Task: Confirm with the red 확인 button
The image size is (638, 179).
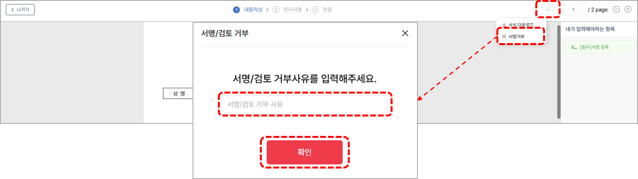Action: pos(305,152)
